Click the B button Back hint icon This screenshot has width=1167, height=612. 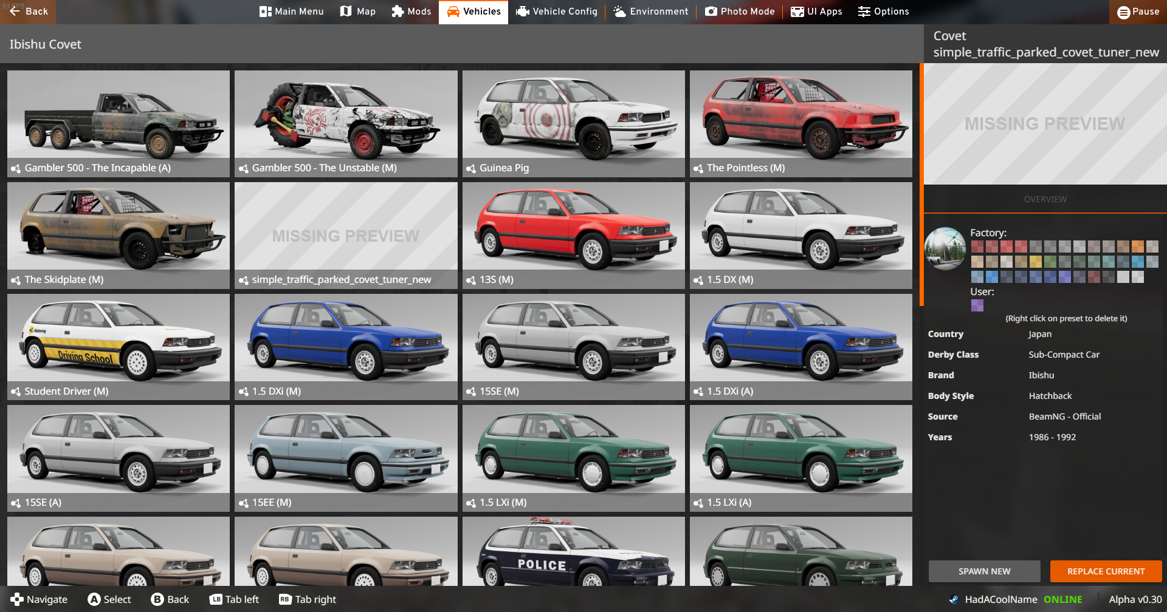[x=157, y=599]
